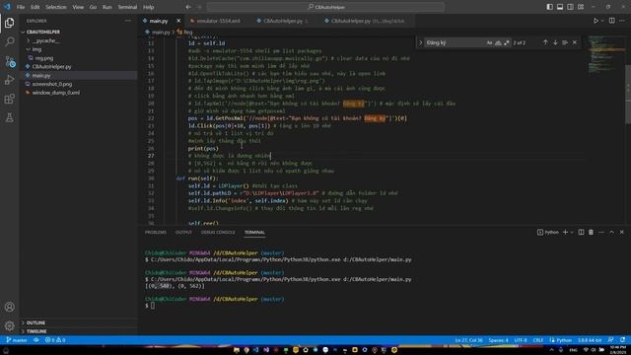Click Ln 27, Col 36 status item

(x=469, y=340)
